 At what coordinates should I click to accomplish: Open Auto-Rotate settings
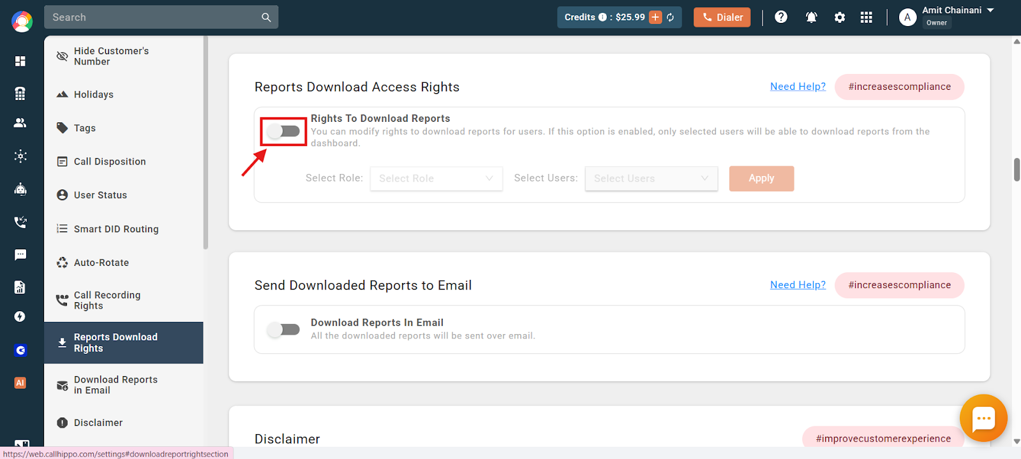(124, 263)
